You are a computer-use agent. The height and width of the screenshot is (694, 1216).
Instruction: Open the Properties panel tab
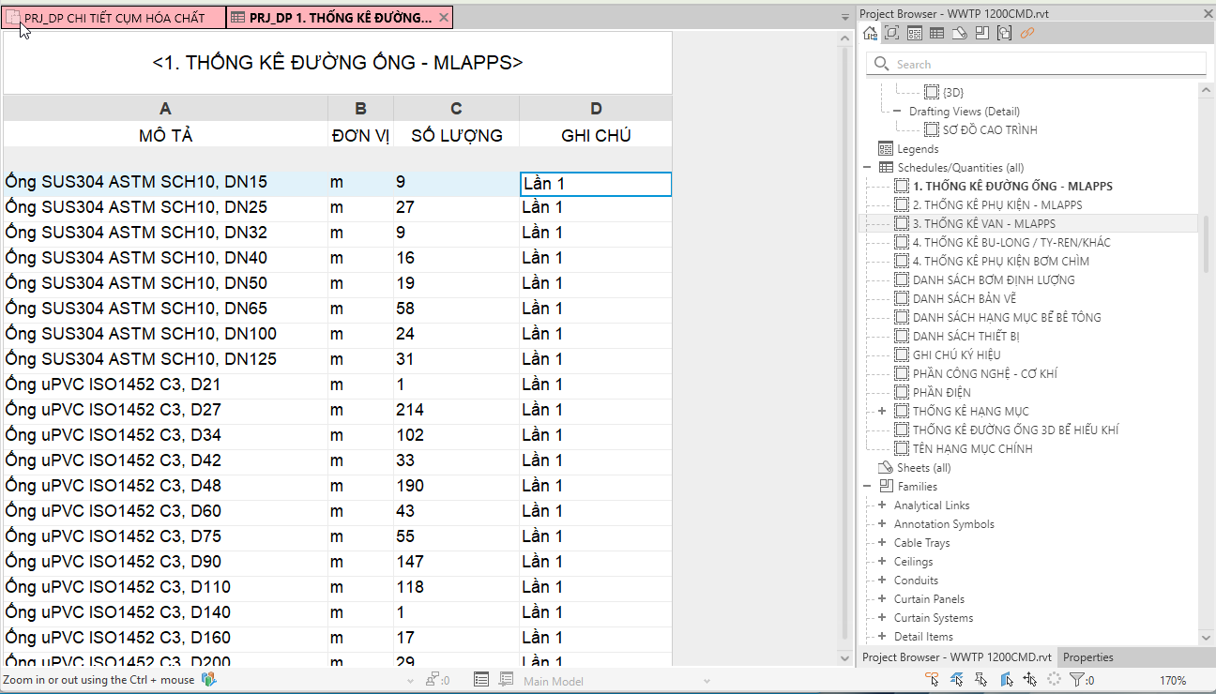1087,657
